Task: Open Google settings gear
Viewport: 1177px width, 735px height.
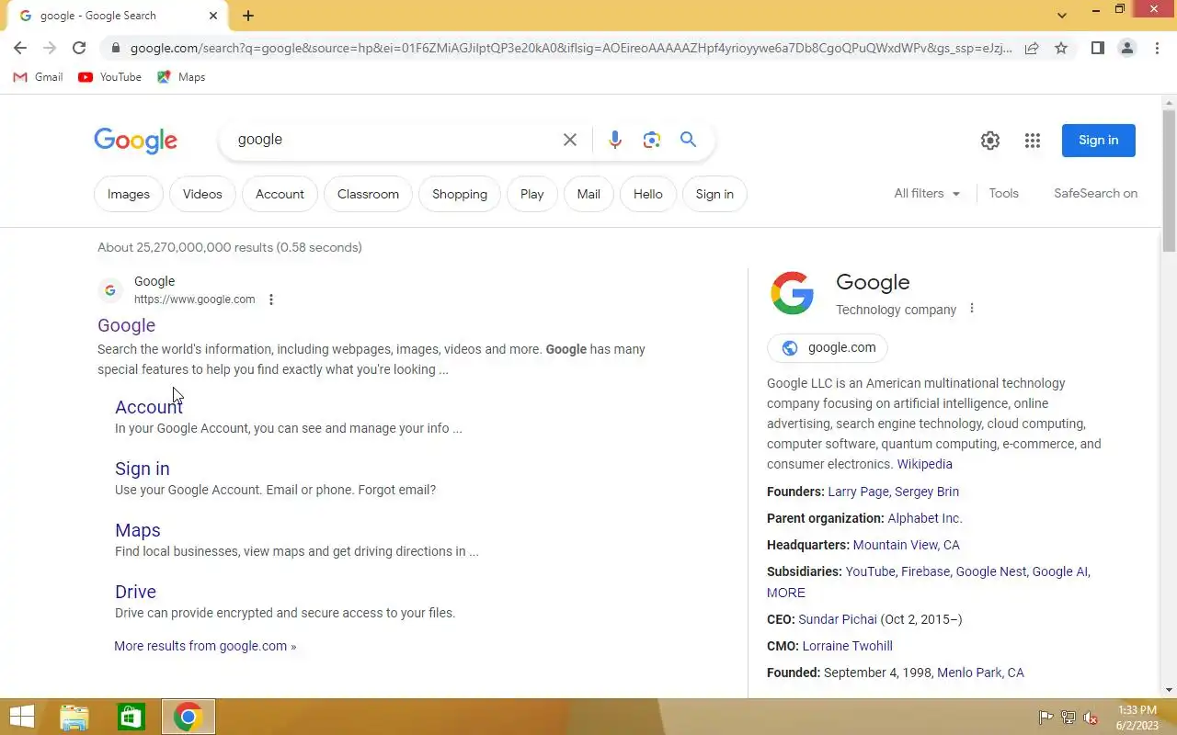Action: (990, 141)
